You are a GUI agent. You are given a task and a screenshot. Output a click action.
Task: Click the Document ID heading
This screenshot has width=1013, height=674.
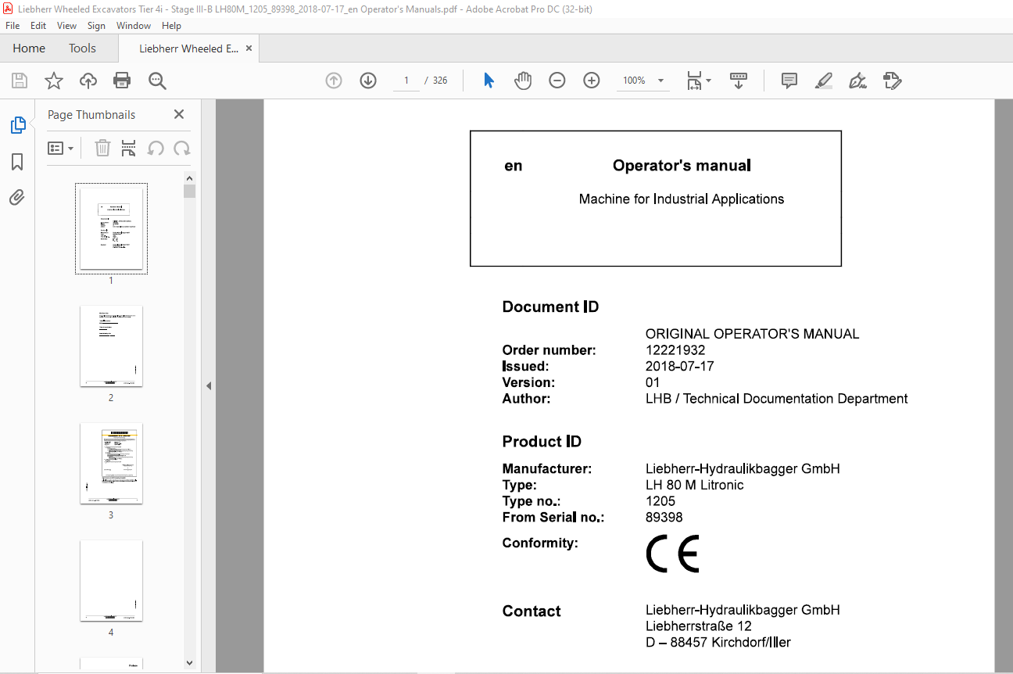tap(550, 307)
